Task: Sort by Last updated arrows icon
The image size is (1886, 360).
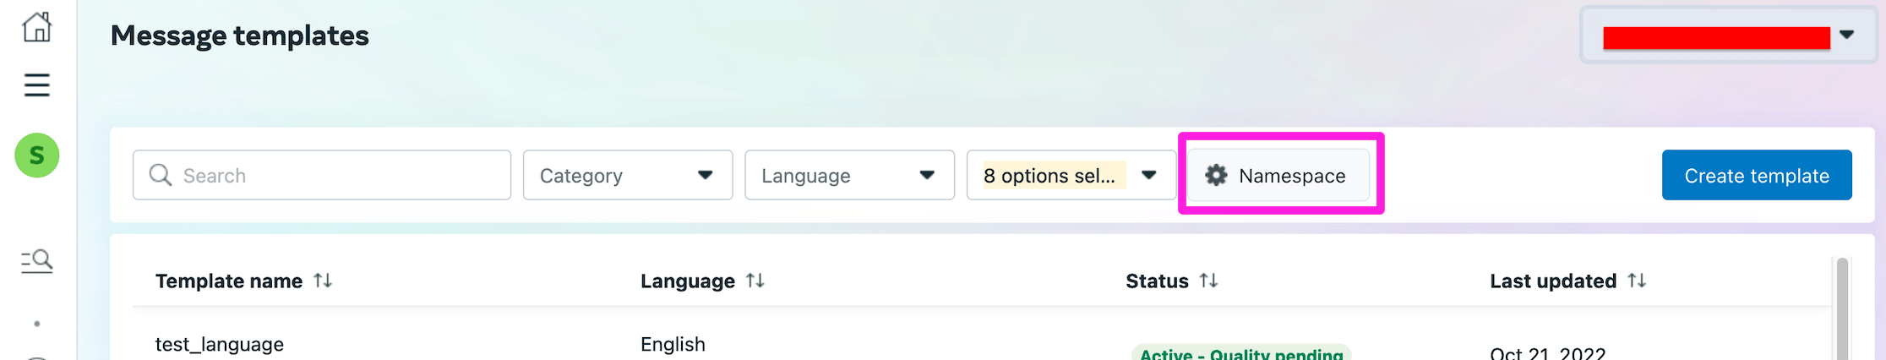Action: click(1637, 281)
